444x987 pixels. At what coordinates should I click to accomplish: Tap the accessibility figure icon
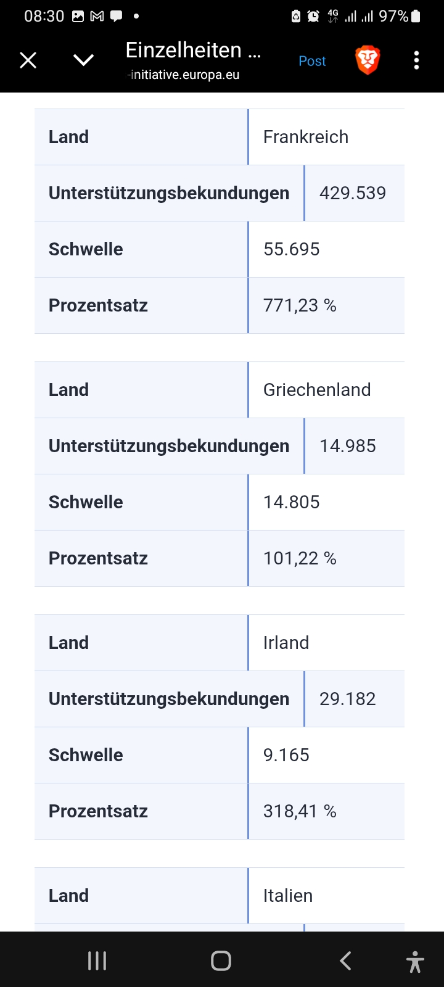coord(415,961)
